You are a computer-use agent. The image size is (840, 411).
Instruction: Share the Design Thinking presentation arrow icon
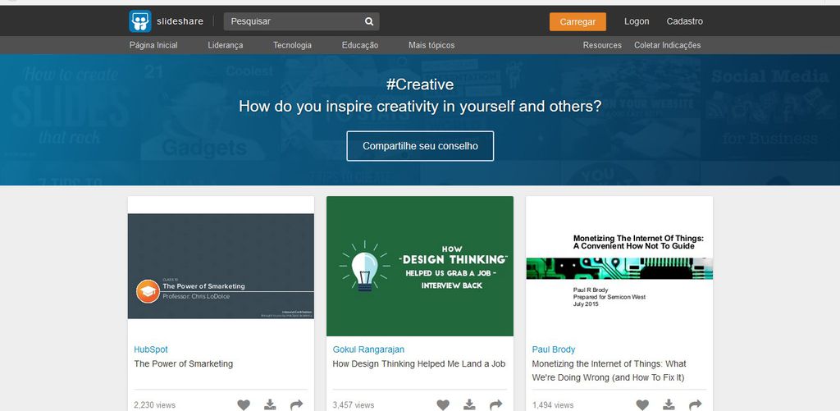click(x=496, y=404)
